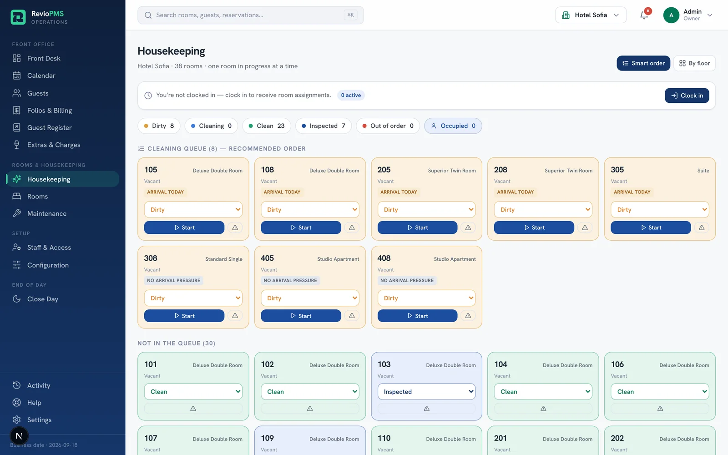Click the warning icon on room 308
This screenshot has width=728, height=455.
point(235,316)
